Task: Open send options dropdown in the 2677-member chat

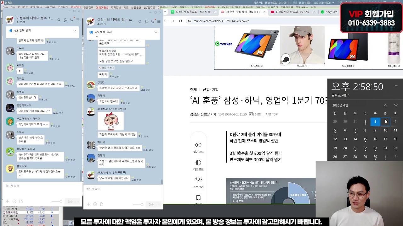Action: tap(159, 204)
